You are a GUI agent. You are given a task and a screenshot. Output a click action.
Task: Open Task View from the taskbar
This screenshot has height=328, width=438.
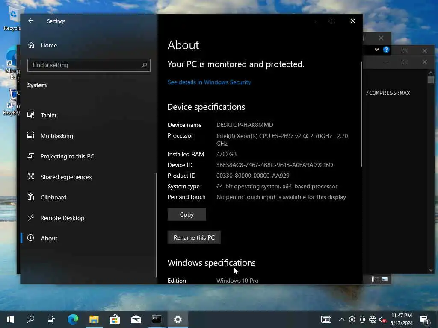coord(51,319)
